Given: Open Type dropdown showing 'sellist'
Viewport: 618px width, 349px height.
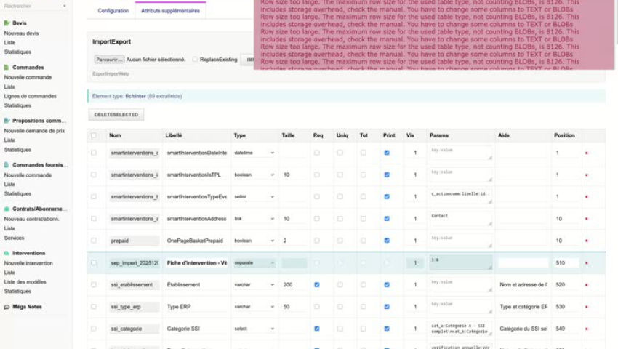Looking at the screenshot, I should click(x=254, y=197).
